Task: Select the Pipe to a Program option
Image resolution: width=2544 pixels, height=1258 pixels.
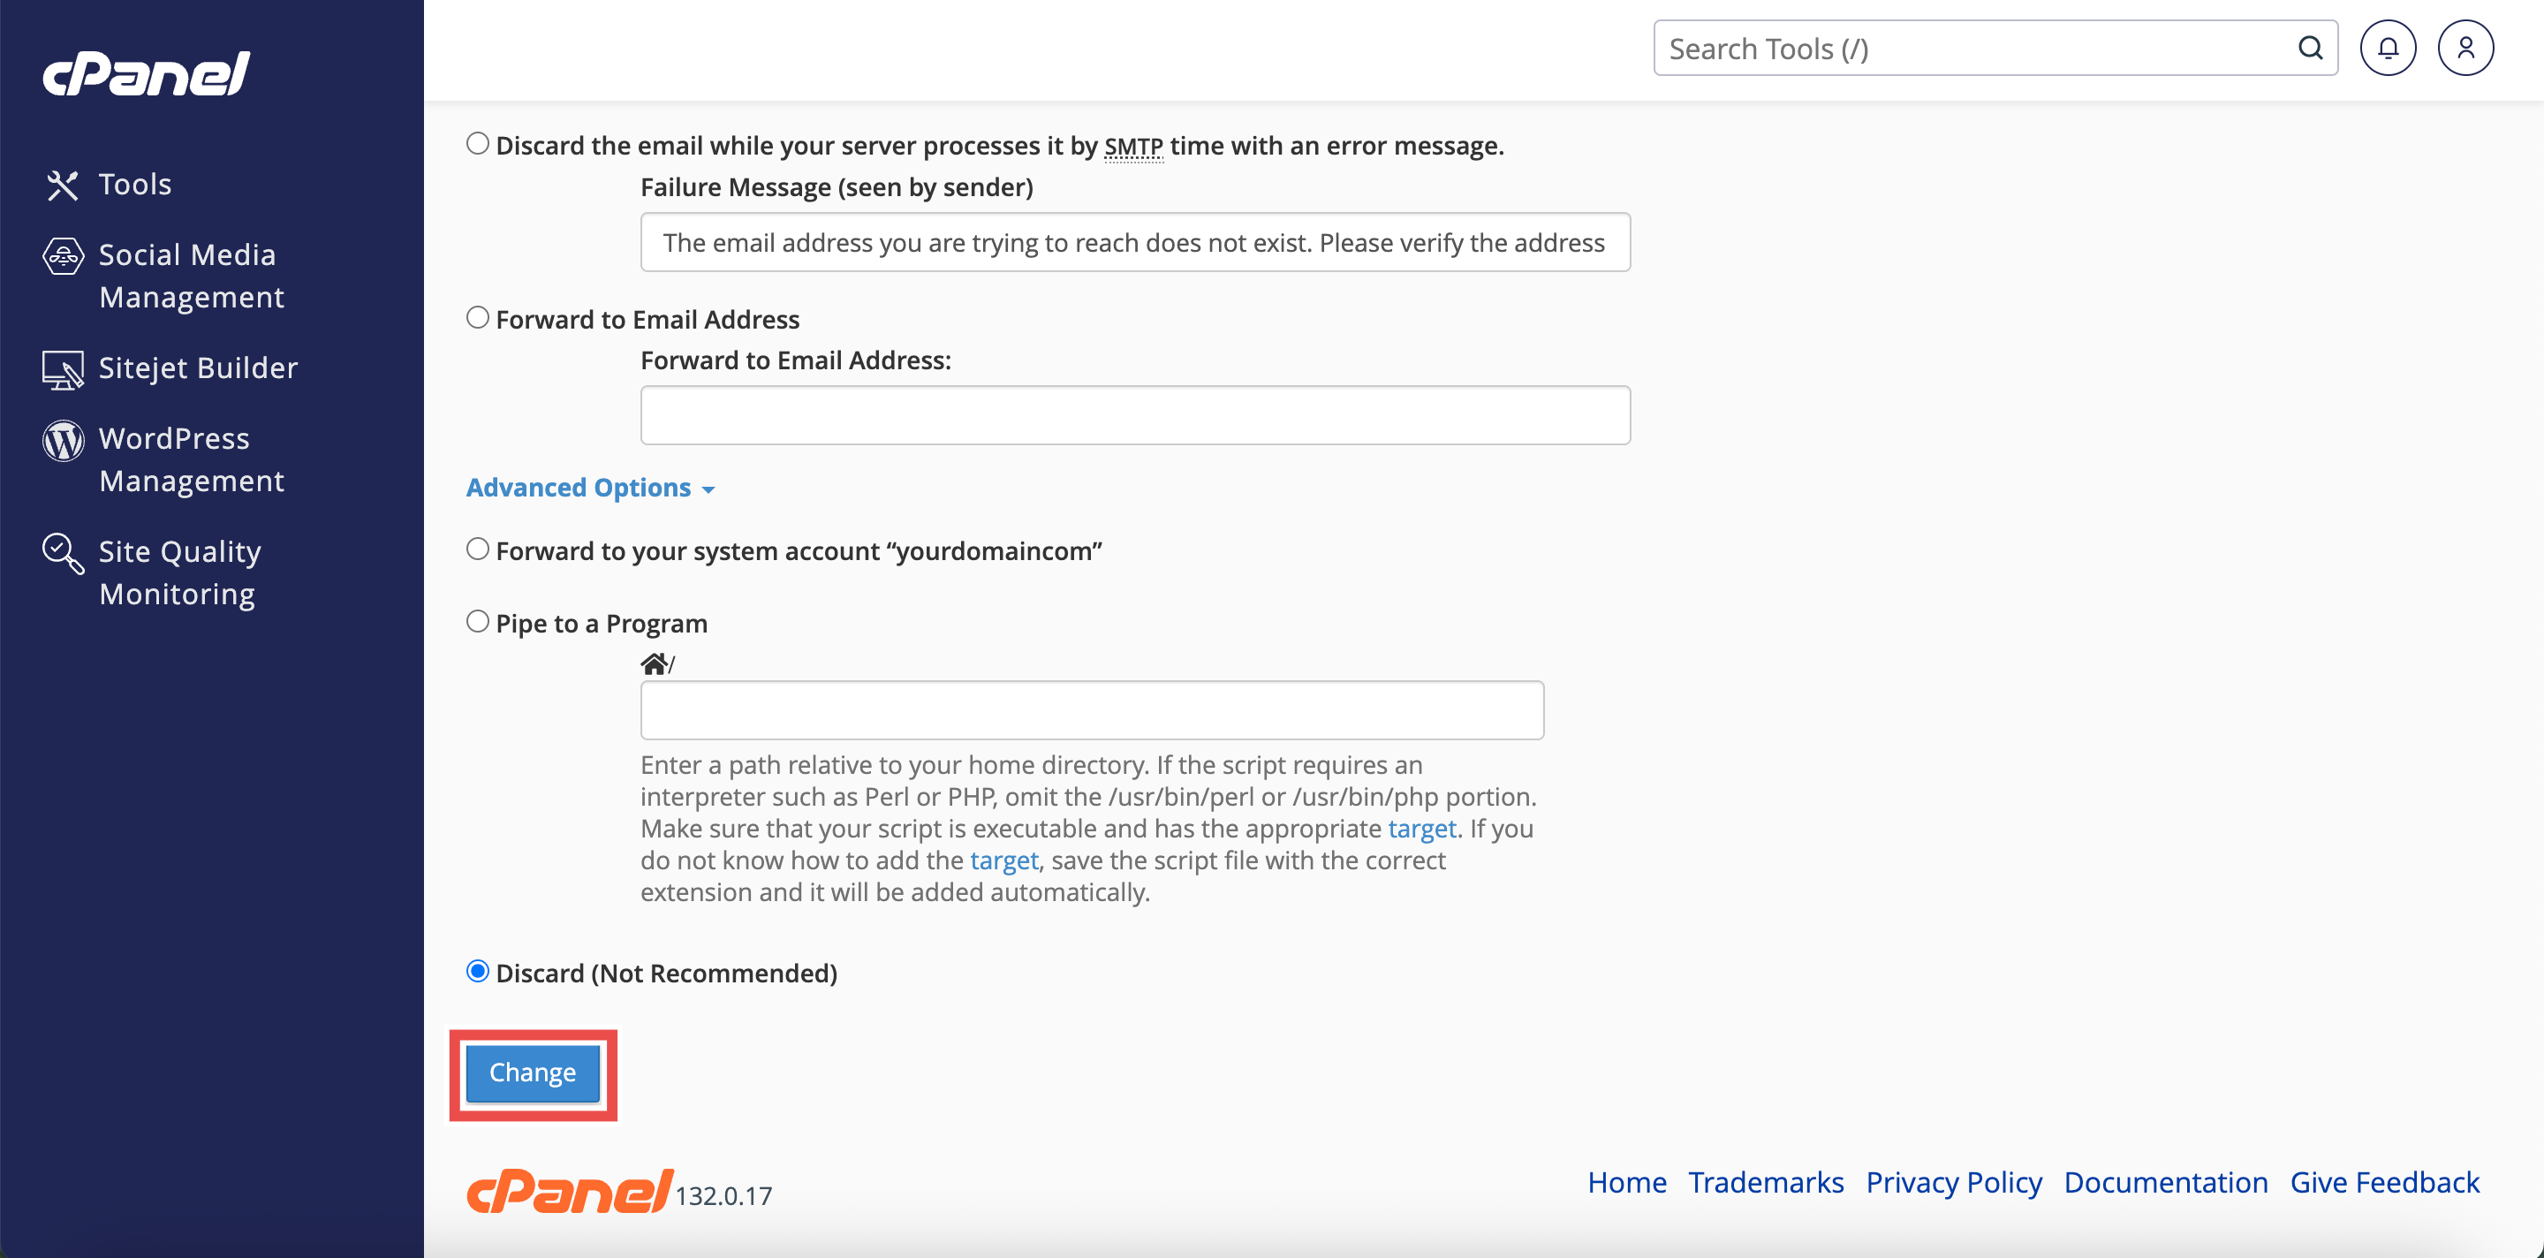Action: click(x=478, y=622)
